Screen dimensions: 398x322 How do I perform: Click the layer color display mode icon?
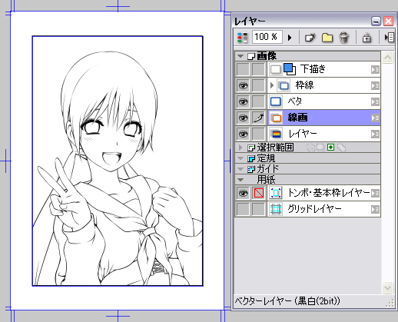click(243, 38)
